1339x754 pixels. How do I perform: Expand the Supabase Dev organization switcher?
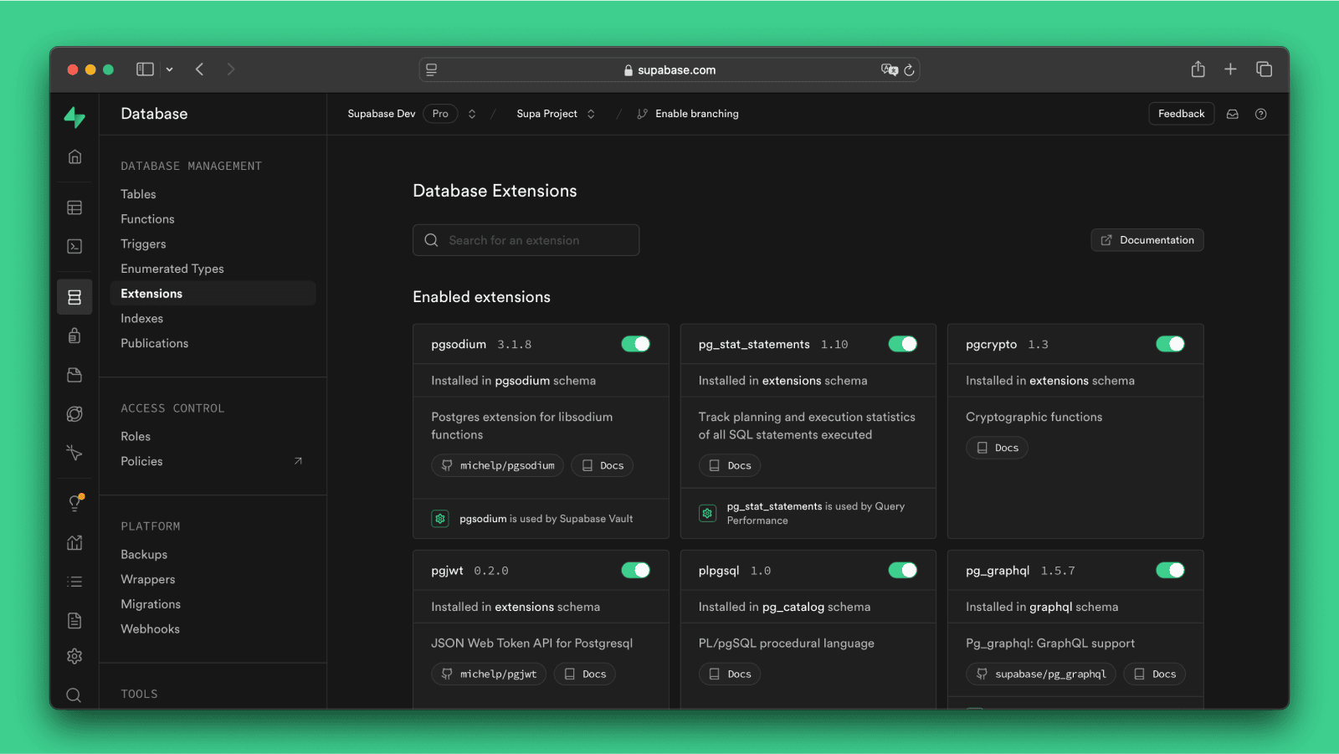pyautogui.click(x=472, y=114)
